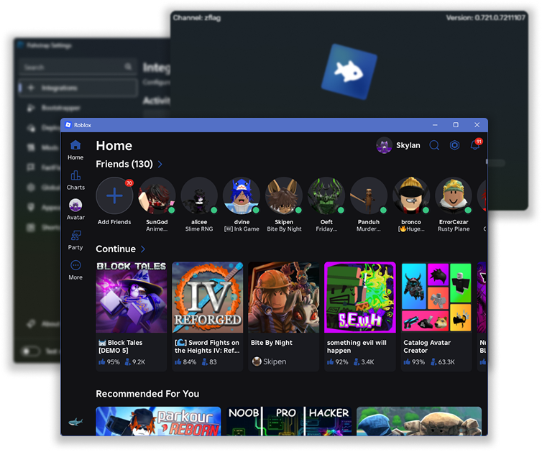Image resolution: width=542 pixels, height=452 pixels.
Task: Open Home in the Roblox sidebar
Action: coord(75,150)
